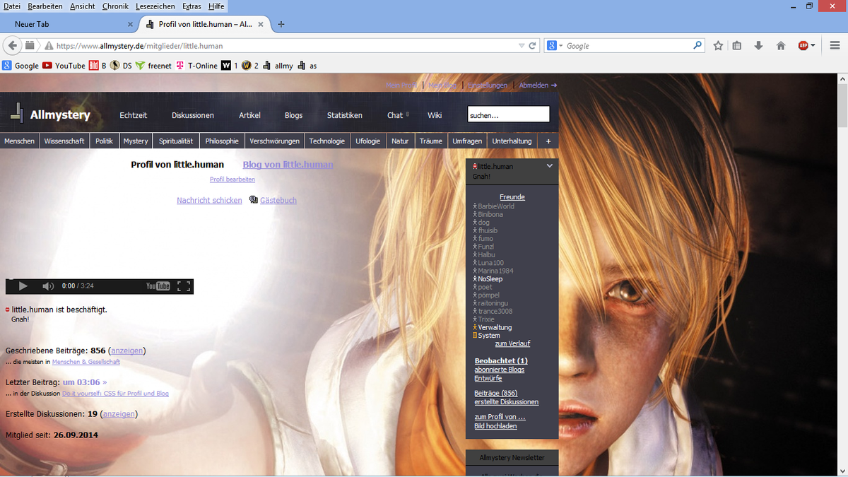Open the Echtzeit section

(134, 115)
